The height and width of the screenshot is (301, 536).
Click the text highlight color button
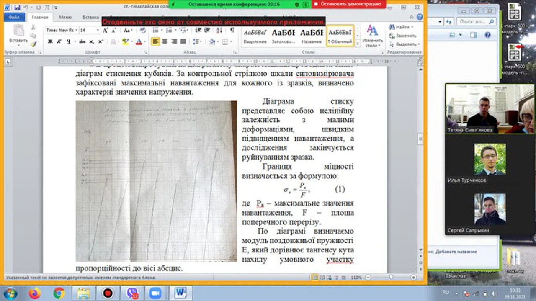(126, 41)
